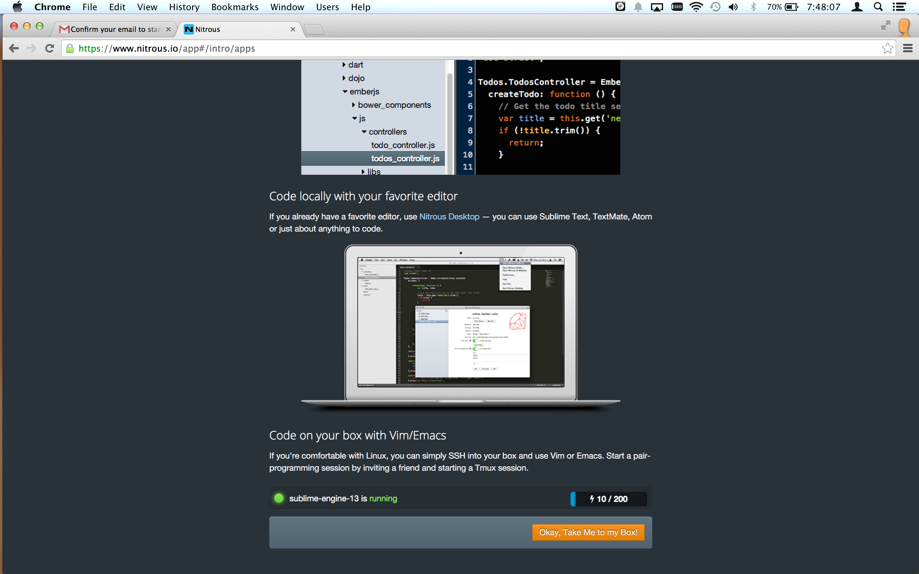
Task: Expand the dart folder in tree
Action: 344,65
